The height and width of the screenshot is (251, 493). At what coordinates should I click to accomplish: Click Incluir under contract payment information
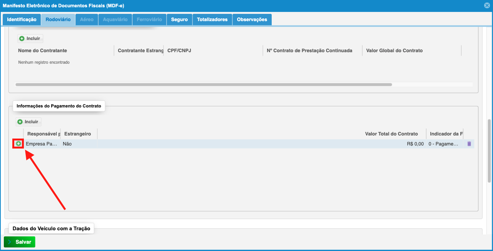tap(28, 122)
